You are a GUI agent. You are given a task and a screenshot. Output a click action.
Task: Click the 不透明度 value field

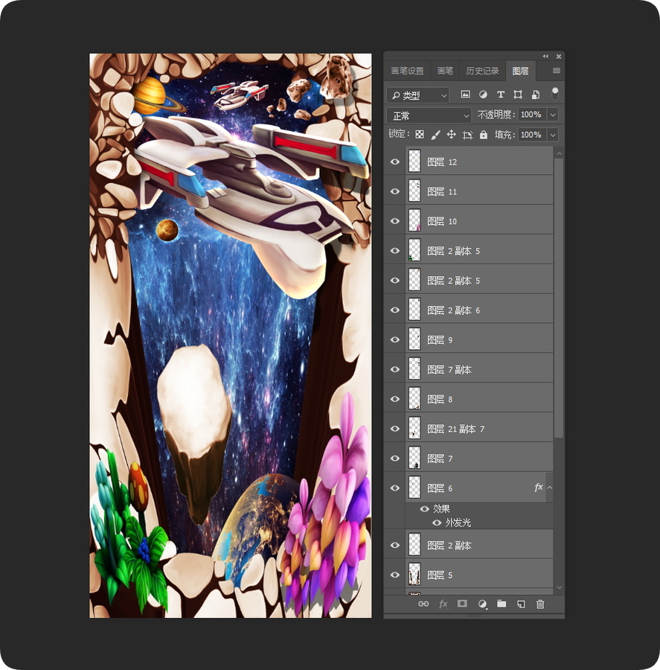(532, 115)
